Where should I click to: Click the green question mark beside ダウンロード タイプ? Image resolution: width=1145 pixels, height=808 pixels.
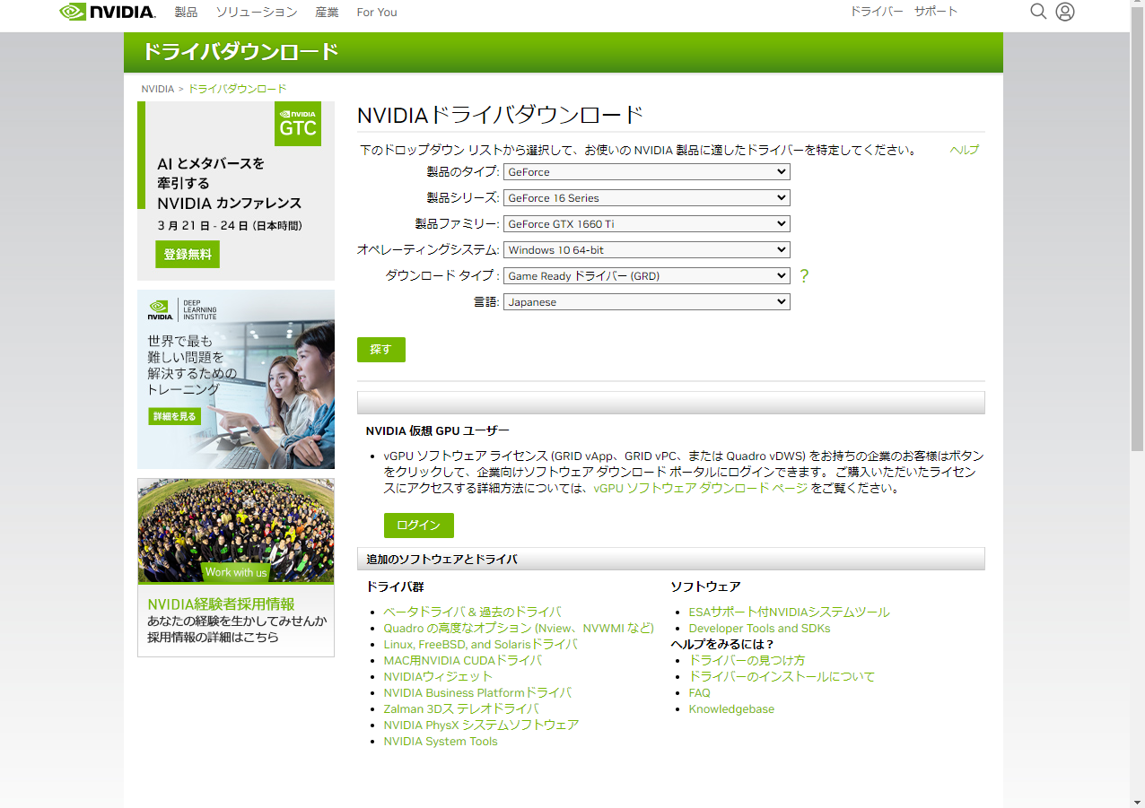803,275
